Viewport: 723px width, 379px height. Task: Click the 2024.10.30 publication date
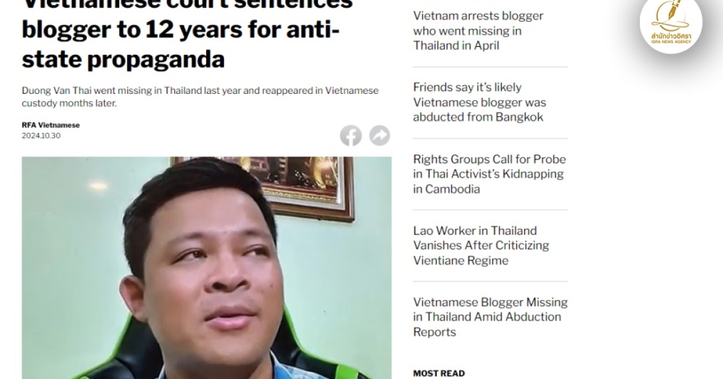coord(41,135)
